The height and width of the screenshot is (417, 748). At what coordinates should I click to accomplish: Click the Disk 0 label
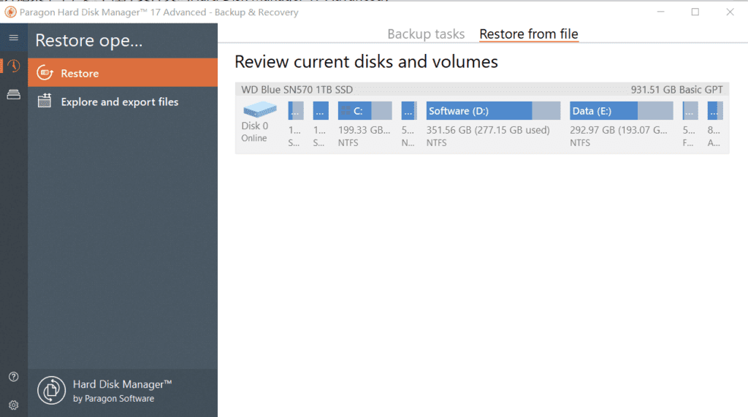coord(254,126)
